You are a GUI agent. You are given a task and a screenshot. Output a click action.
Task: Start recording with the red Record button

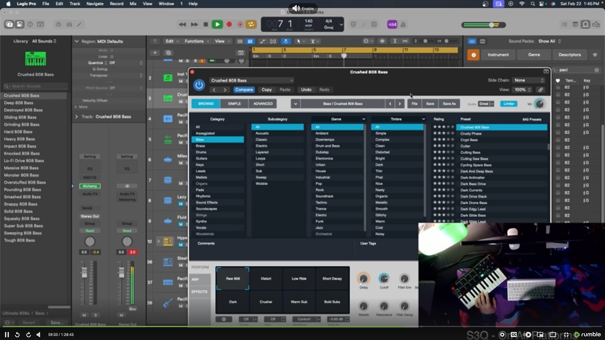click(x=229, y=24)
